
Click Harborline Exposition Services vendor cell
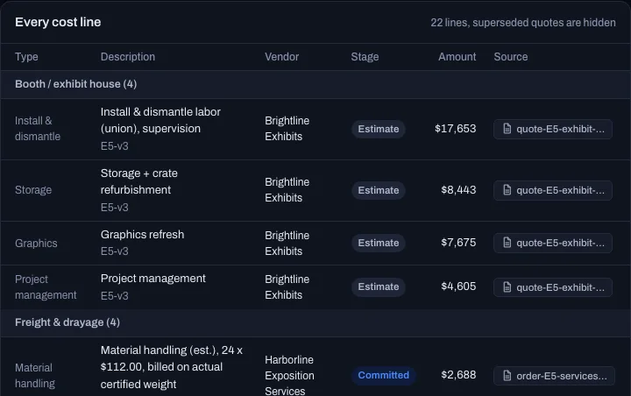pos(289,376)
